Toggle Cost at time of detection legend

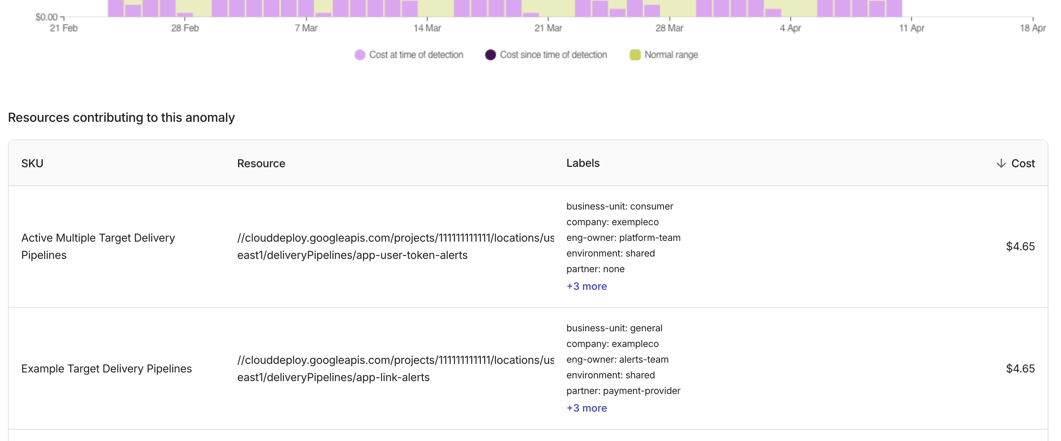(x=408, y=55)
